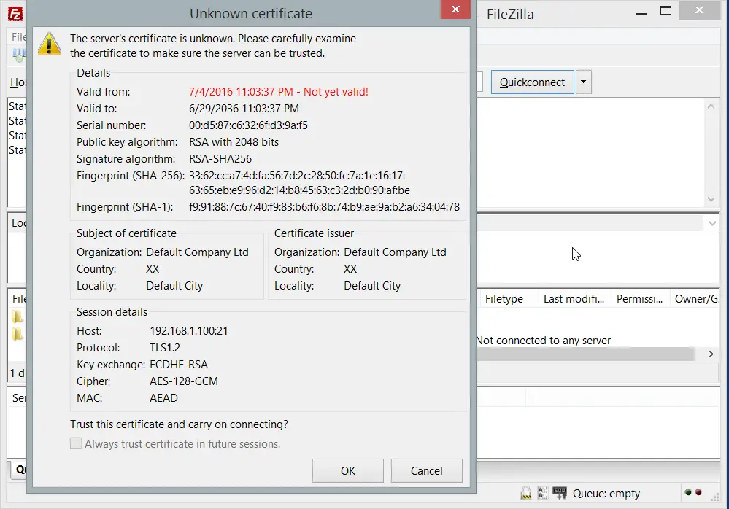Screen dimensions: 729x509
Task: Cancel the Unknown certificate dialog
Action: tap(426, 470)
